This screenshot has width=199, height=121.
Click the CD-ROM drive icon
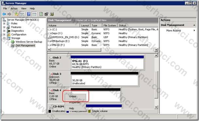tap(51, 106)
